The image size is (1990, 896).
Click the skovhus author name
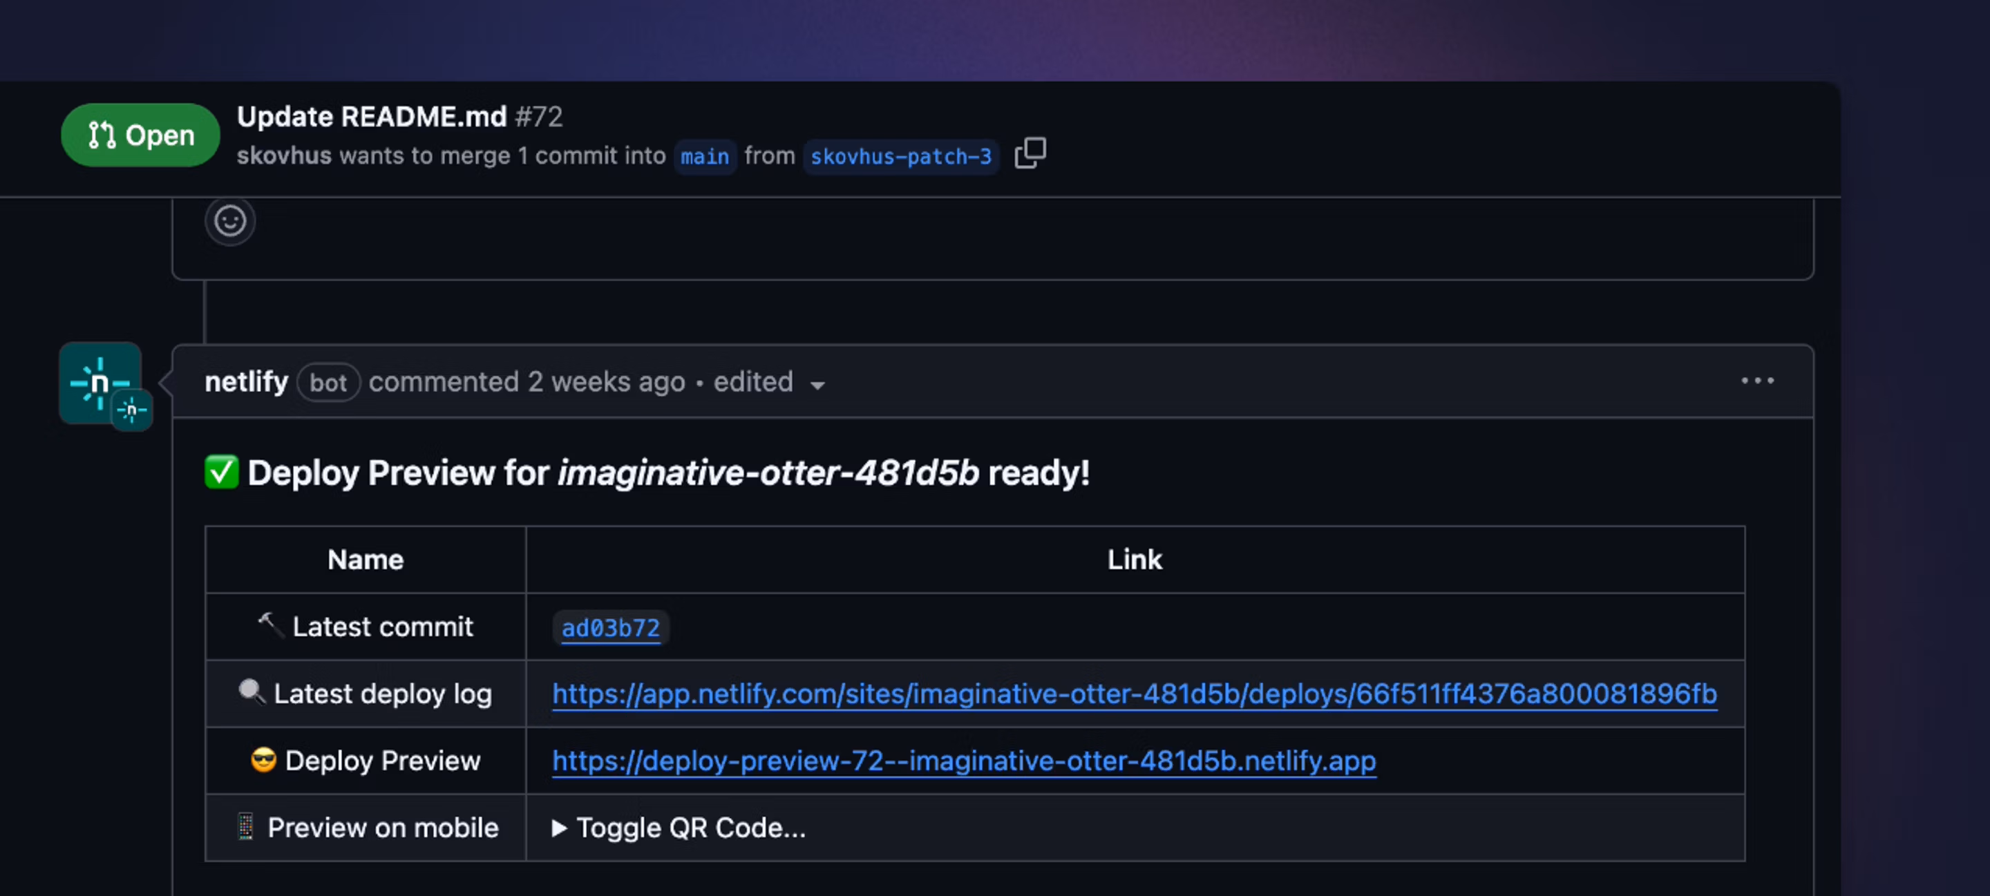pos(284,155)
